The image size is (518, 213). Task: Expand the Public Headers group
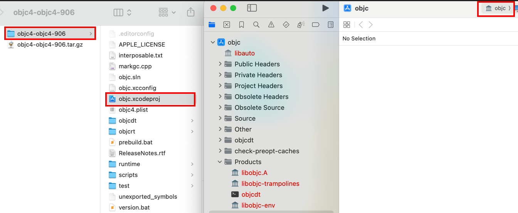point(220,64)
